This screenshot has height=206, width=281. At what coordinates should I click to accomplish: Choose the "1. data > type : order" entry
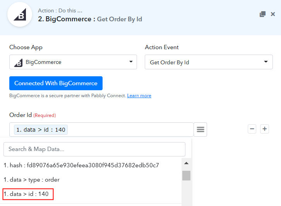point(31,180)
